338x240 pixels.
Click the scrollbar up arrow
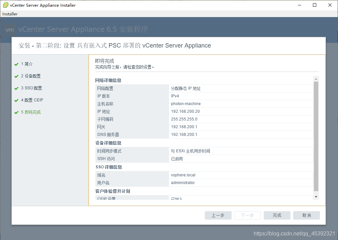[x=316, y=79]
